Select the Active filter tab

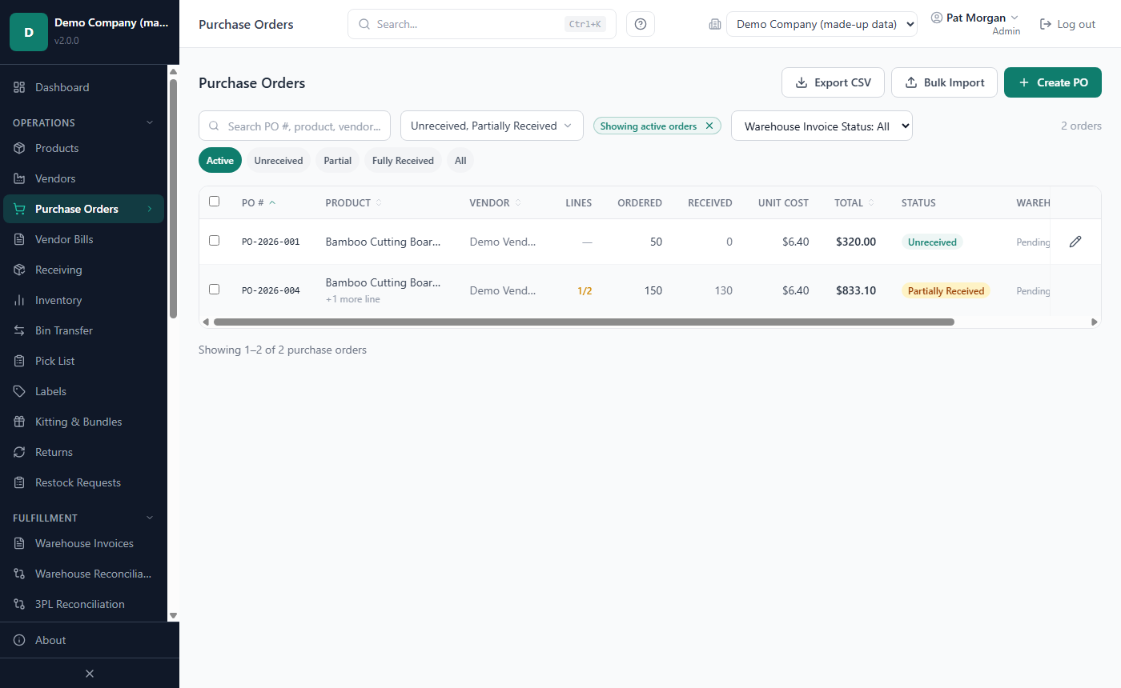pos(220,160)
